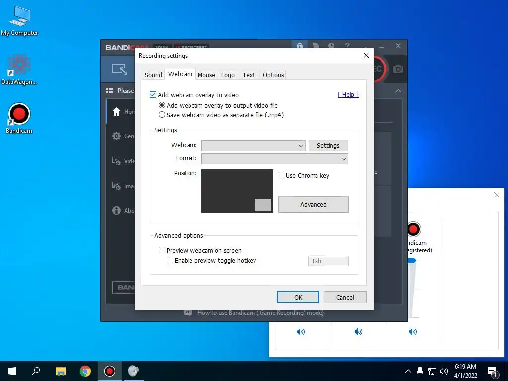
Task: Click the Bandicam scheduled recording clock icon
Action: 331,45
